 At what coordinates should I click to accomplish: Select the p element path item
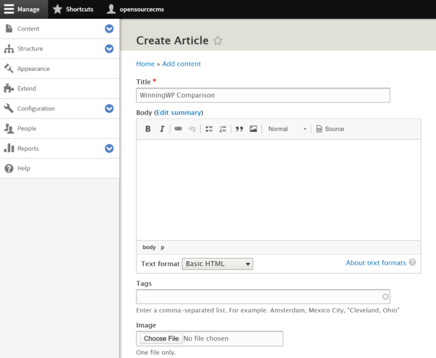click(x=162, y=247)
